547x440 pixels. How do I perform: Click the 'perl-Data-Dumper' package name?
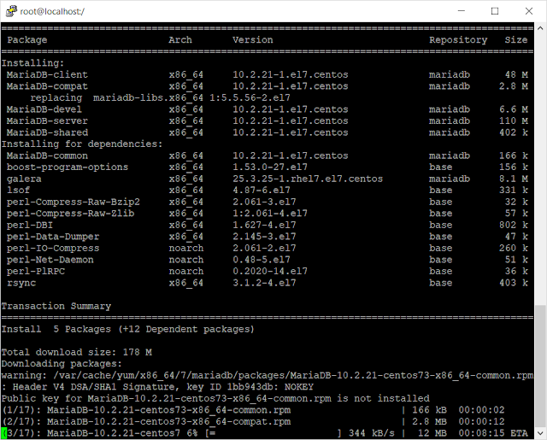[53, 237]
